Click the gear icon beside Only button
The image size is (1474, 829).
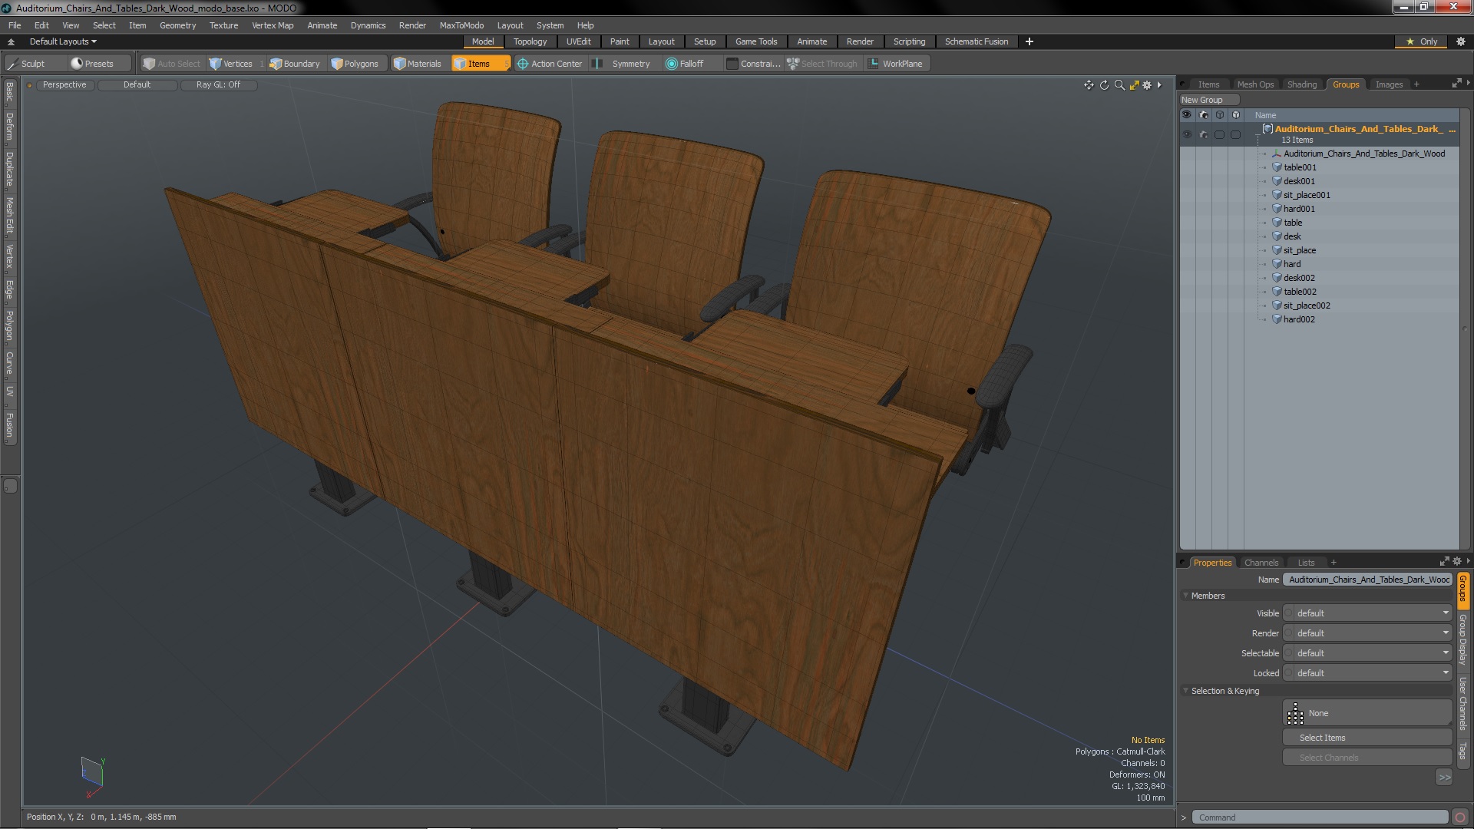pyautogui.click(x=1460, y=41)
